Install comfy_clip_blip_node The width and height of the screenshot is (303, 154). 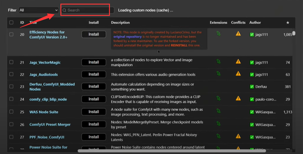pyautogui.click(x=94, y=99)
